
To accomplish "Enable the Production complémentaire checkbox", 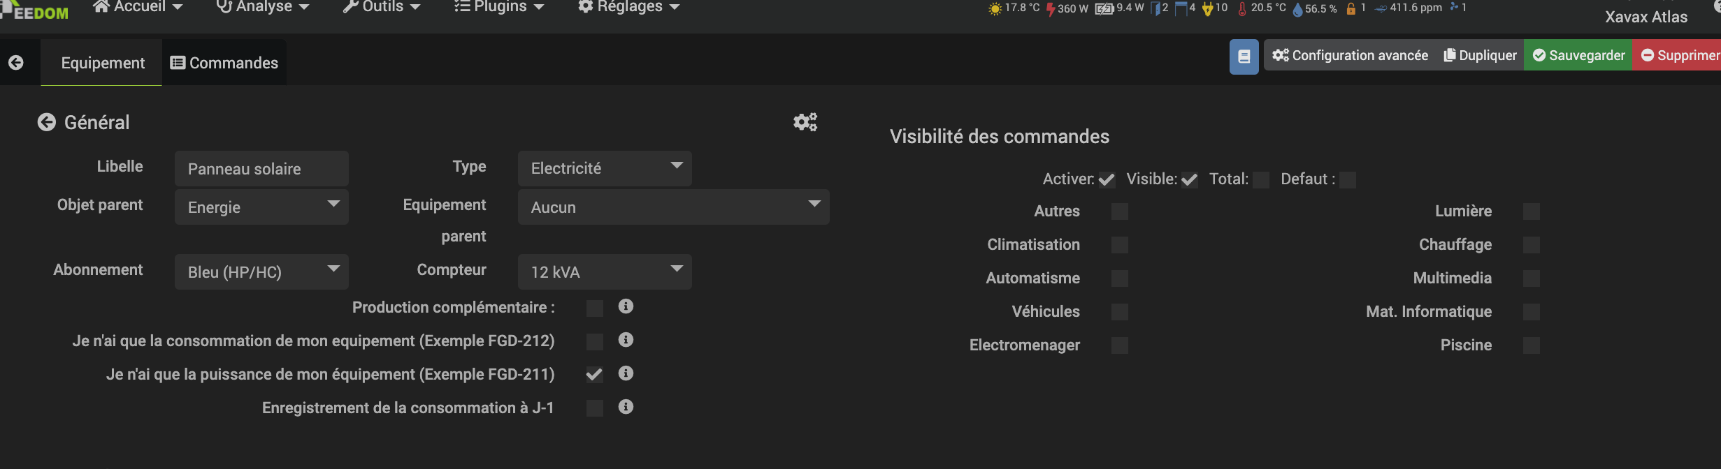I will click(594, 308).
